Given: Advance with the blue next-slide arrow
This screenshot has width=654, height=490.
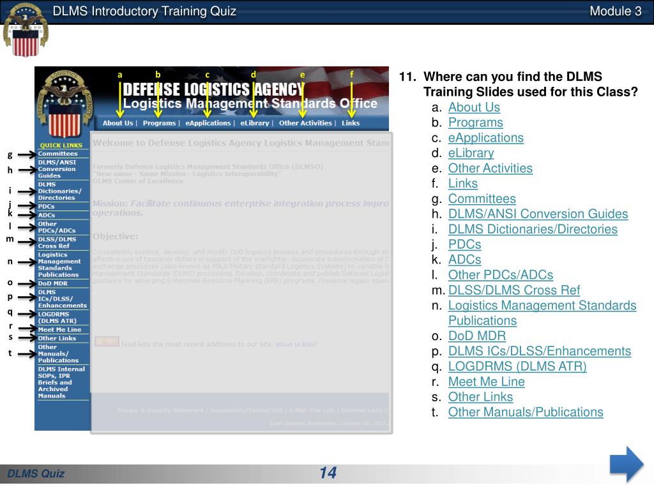Looking at the screenshot, I should tap(627, 464).
